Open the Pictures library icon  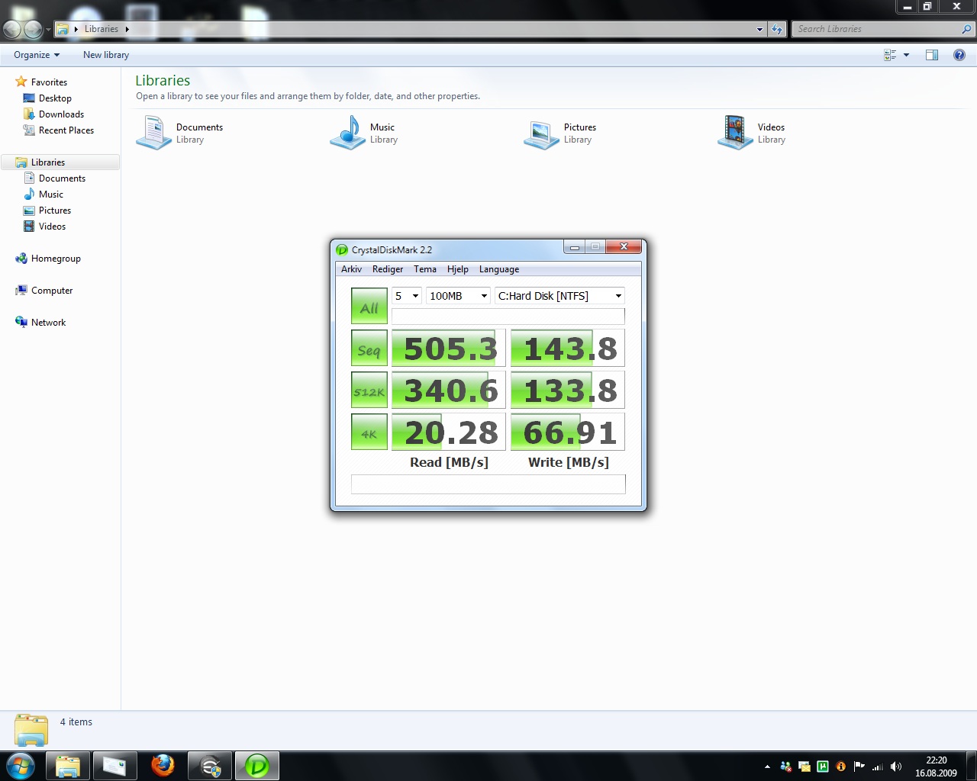(542, 133)
